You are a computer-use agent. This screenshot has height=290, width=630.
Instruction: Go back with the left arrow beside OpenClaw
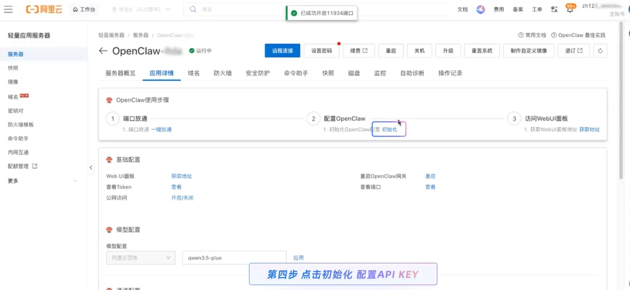(103, 51)
